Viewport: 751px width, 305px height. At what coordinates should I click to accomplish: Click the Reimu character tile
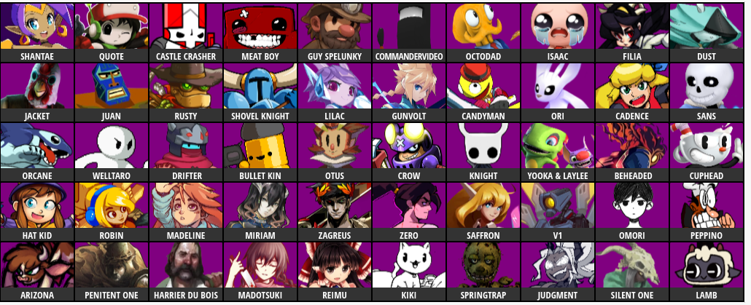point(335,272)
